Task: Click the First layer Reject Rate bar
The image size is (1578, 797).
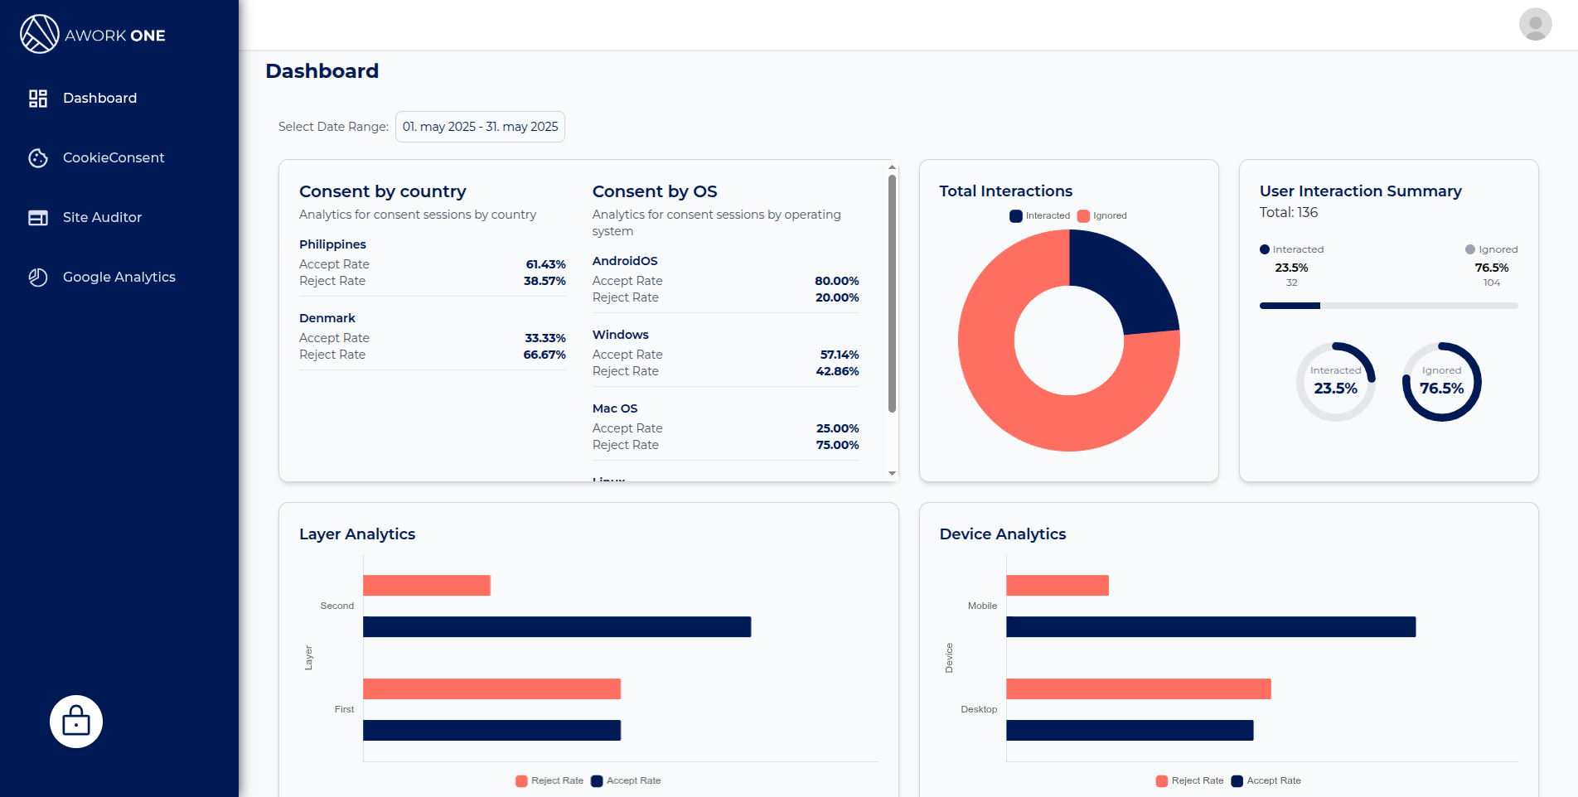Action: pyautogui.click(x=492, y=689)
